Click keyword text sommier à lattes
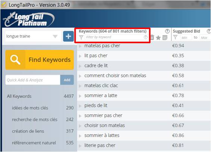Viewport: 211px width, 152px height. 102,135
